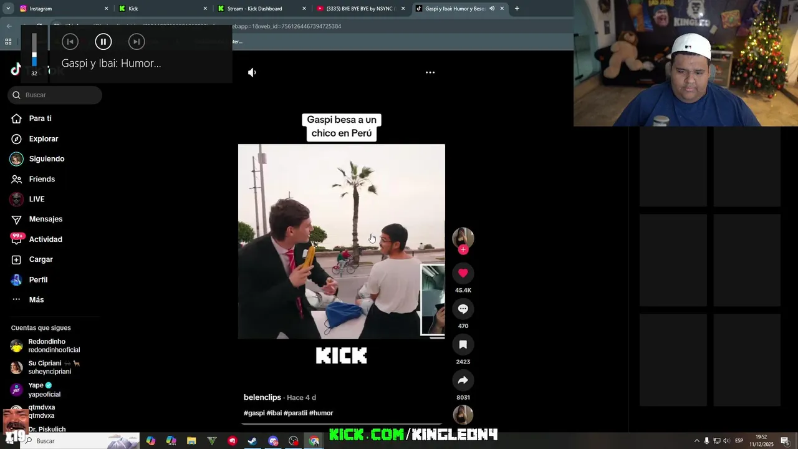Open Dr. Piskulich account

pyautogui.click(x=46, y=429)
